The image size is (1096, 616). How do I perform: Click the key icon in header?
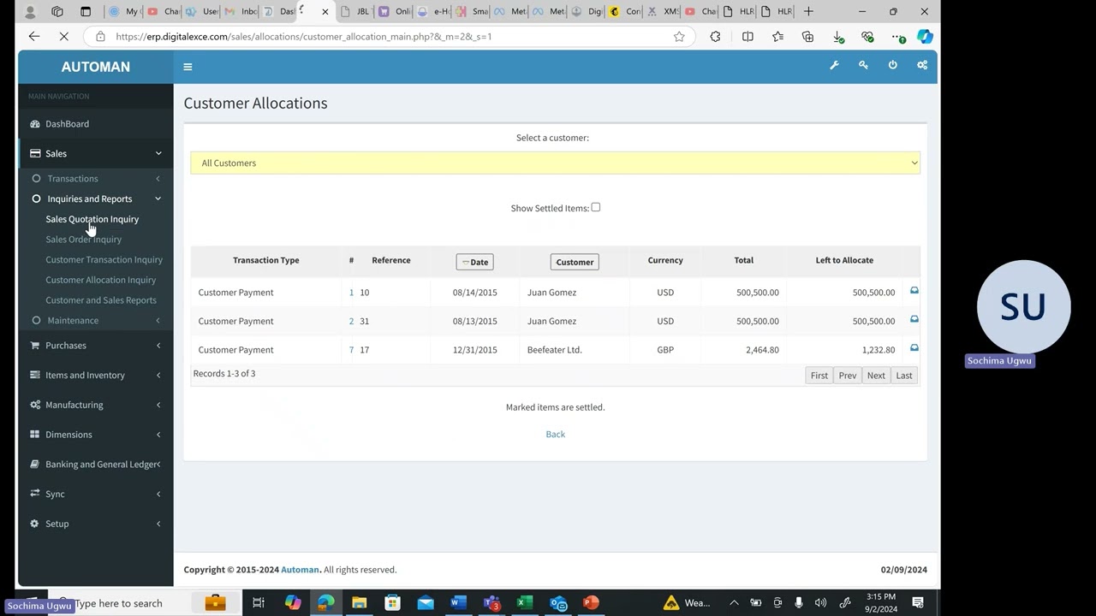click(863, 65)
